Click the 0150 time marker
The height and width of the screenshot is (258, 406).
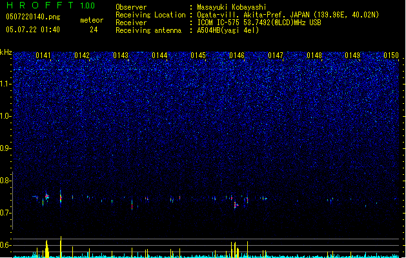[x=391, y=55]
